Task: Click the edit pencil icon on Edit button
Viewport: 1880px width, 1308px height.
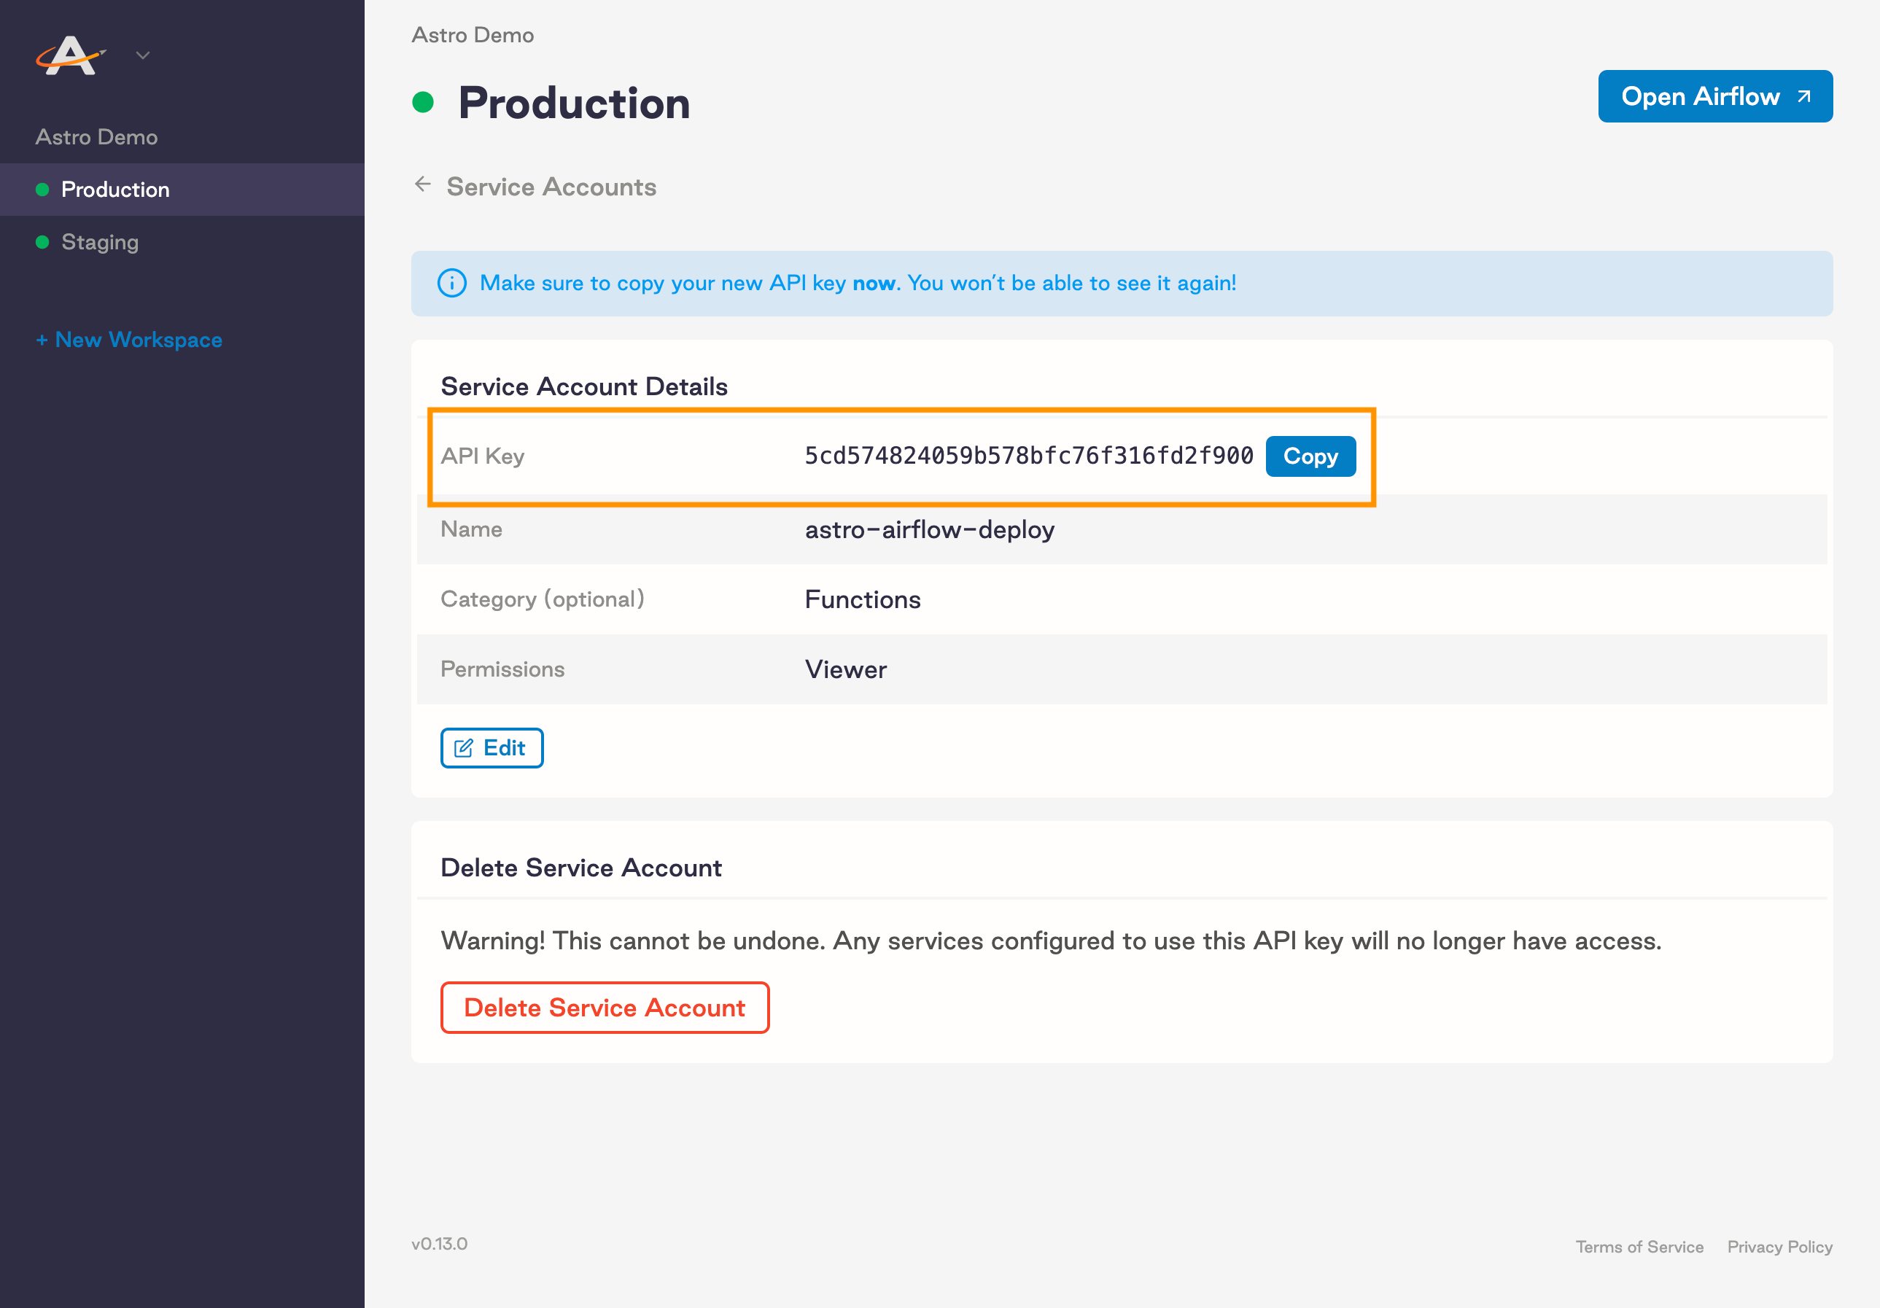Action: [x=466, y=748]
